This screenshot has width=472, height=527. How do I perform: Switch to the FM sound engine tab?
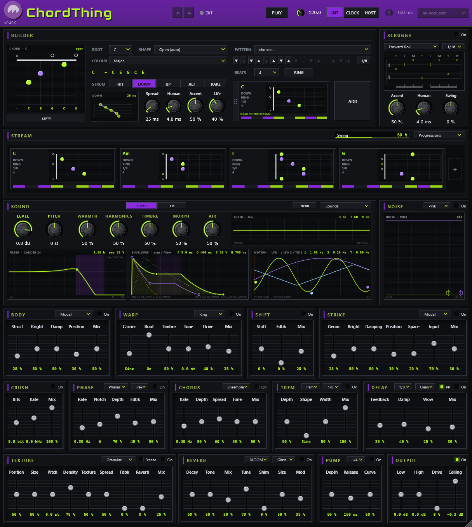pyautogui.click(x=172, y=206)
